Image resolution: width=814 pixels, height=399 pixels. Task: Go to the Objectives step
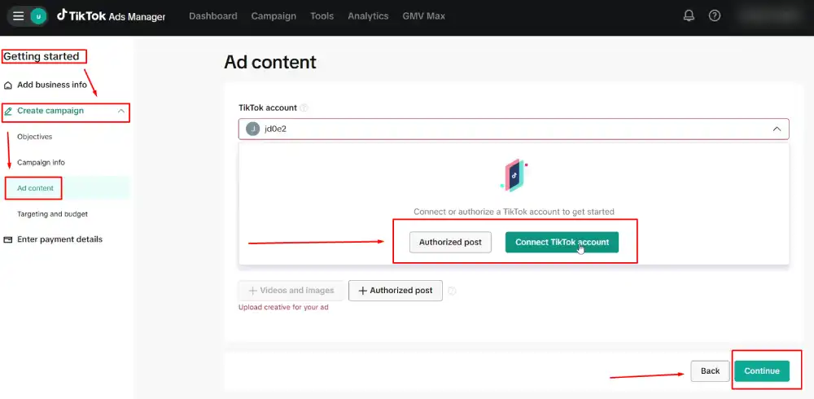pyautogui.click(x=35, y=137)
